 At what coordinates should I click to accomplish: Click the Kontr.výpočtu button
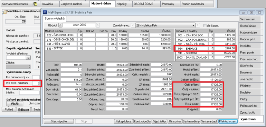(142, 121)
